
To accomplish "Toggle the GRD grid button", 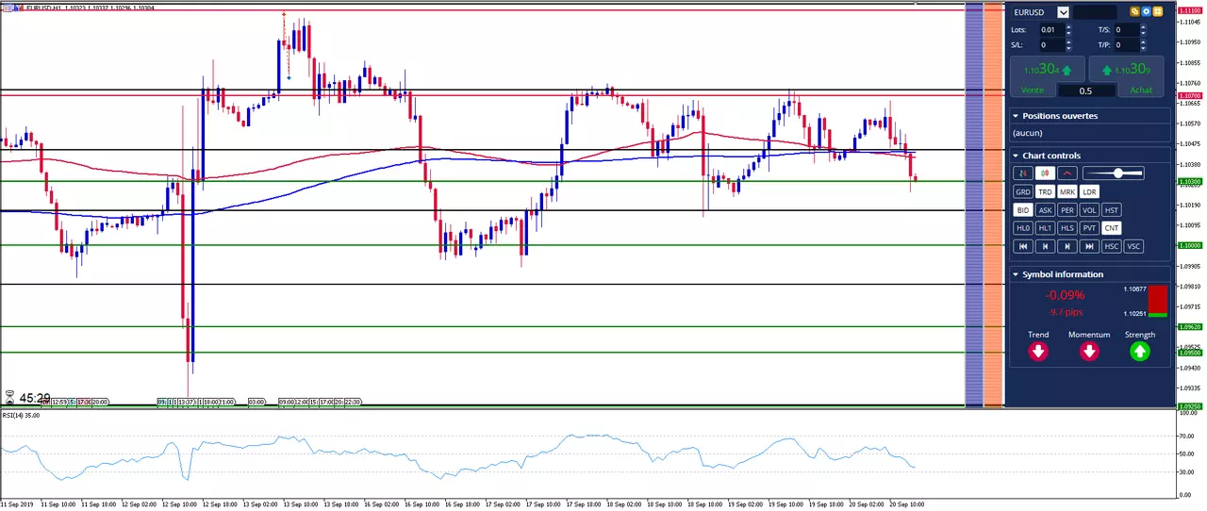I will tap(1023, 191).
